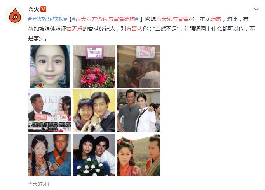This screenshot has width=265, height=190.
Task: Open the photo with white roses bouquet
Action: pos(94,155)
